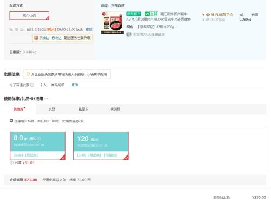Click the invoice tip location pin icon
The image size is (271, 201).
click(28, 74)
